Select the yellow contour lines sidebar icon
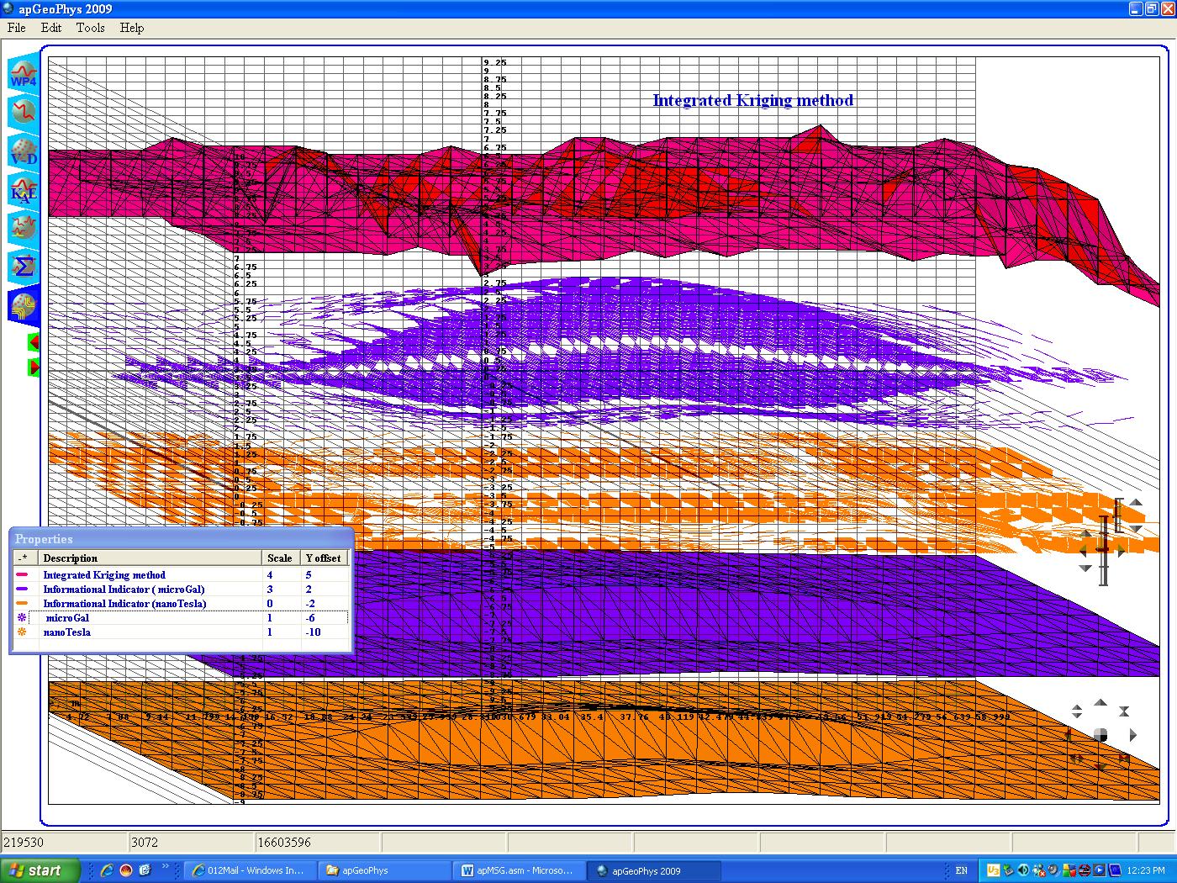Image resolution: width=1177 pixels, height=883 pixels. pyautogui.click(x=24, y=304)
